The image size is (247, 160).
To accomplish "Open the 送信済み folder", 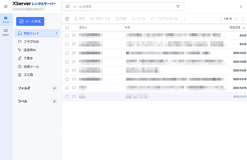I will [x=37, y=50].
